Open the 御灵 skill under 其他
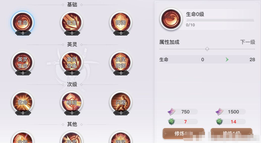This screenshot has width=261, height=143. [x=121, y=138]
